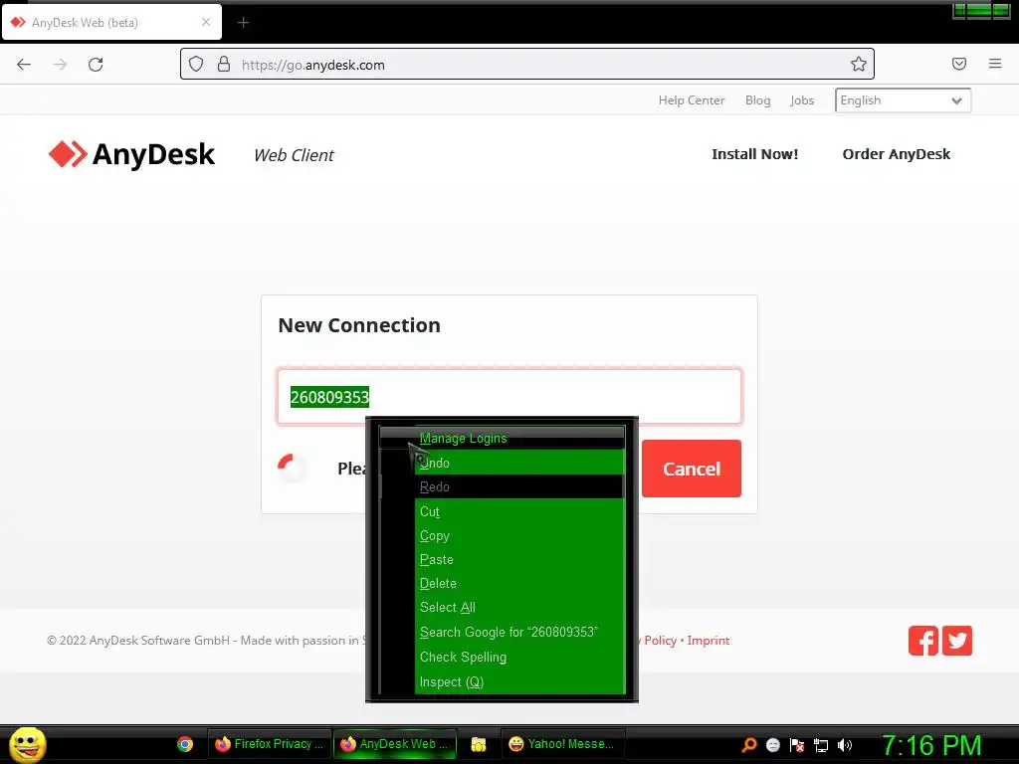This screenshot has width=1019, height=764.
Task: Switch to Firefox Privacy taskbar window
Action: click(x=270, y=744)
